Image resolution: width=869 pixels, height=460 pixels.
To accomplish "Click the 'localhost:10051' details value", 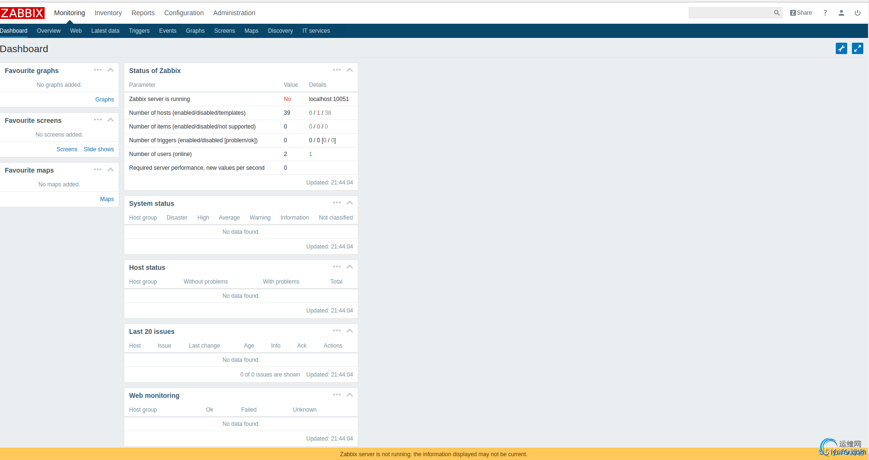I will pos(329,99).
